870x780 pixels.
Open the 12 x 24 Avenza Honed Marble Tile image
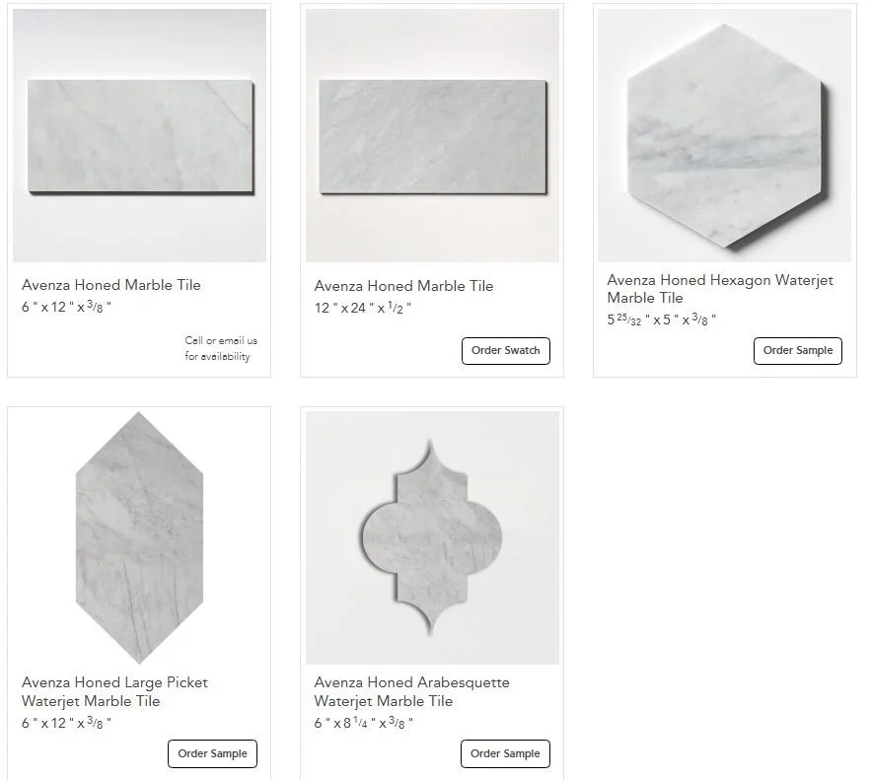(432, 135)
